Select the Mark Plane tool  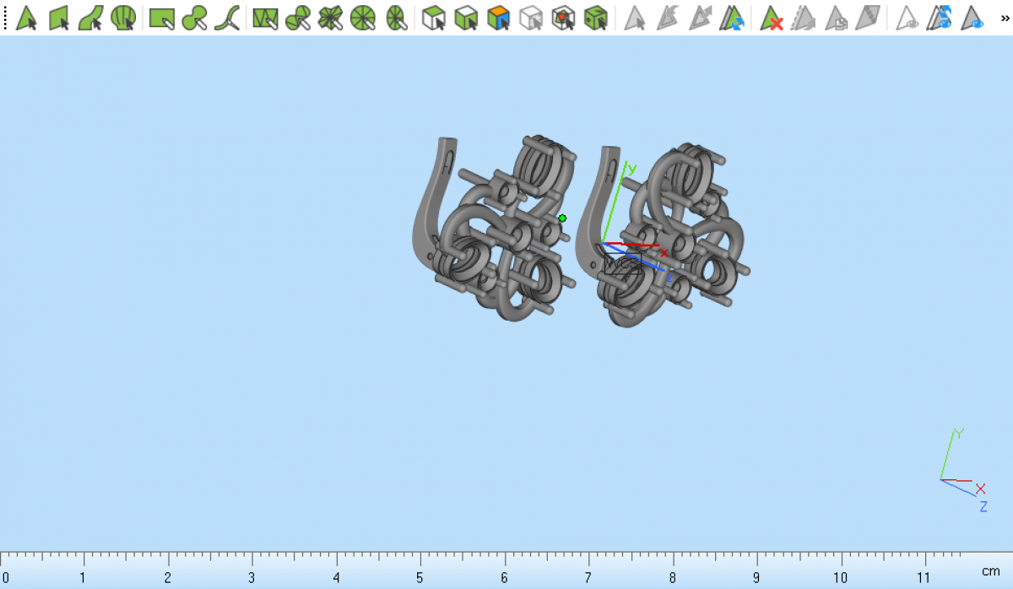coord(59,17)
